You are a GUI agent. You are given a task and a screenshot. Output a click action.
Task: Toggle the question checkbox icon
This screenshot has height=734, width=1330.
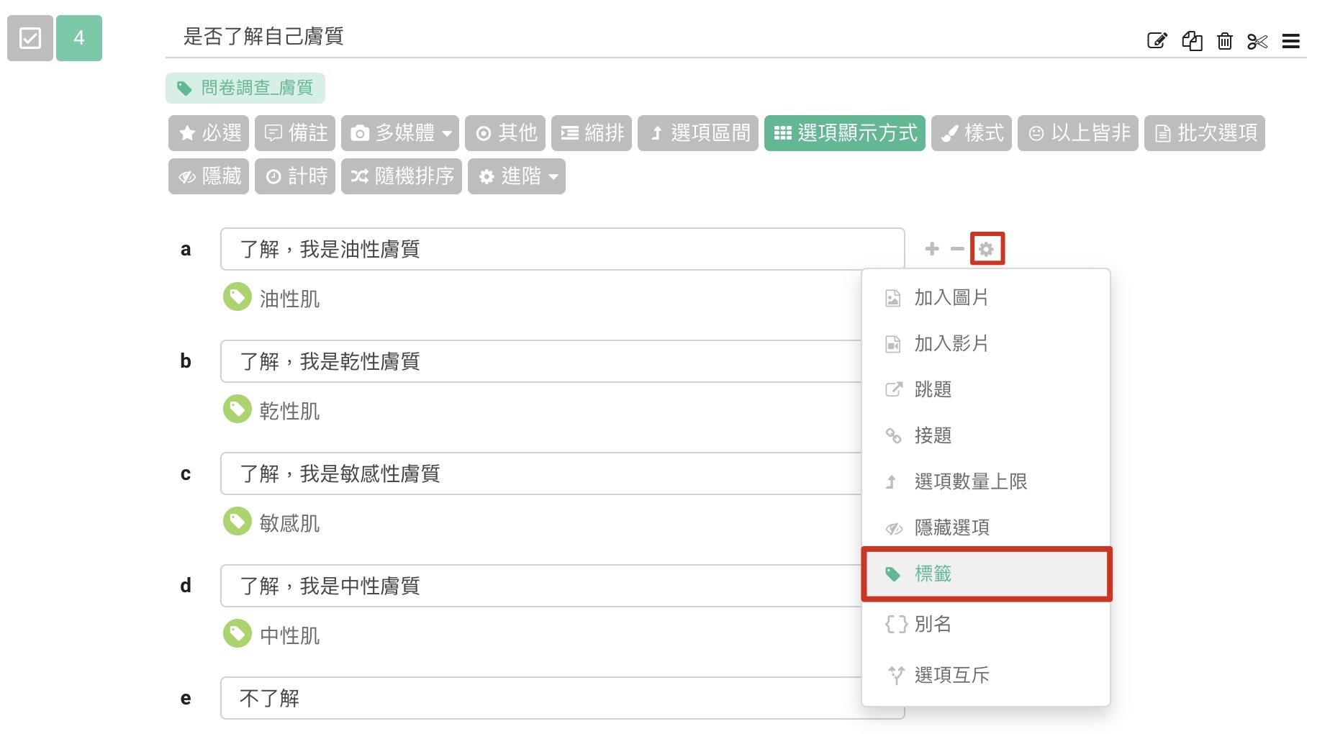[30, 38]
